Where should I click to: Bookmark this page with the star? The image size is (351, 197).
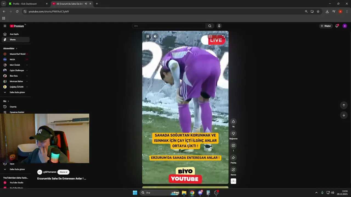pyautogui.click(x=318, y=11)
